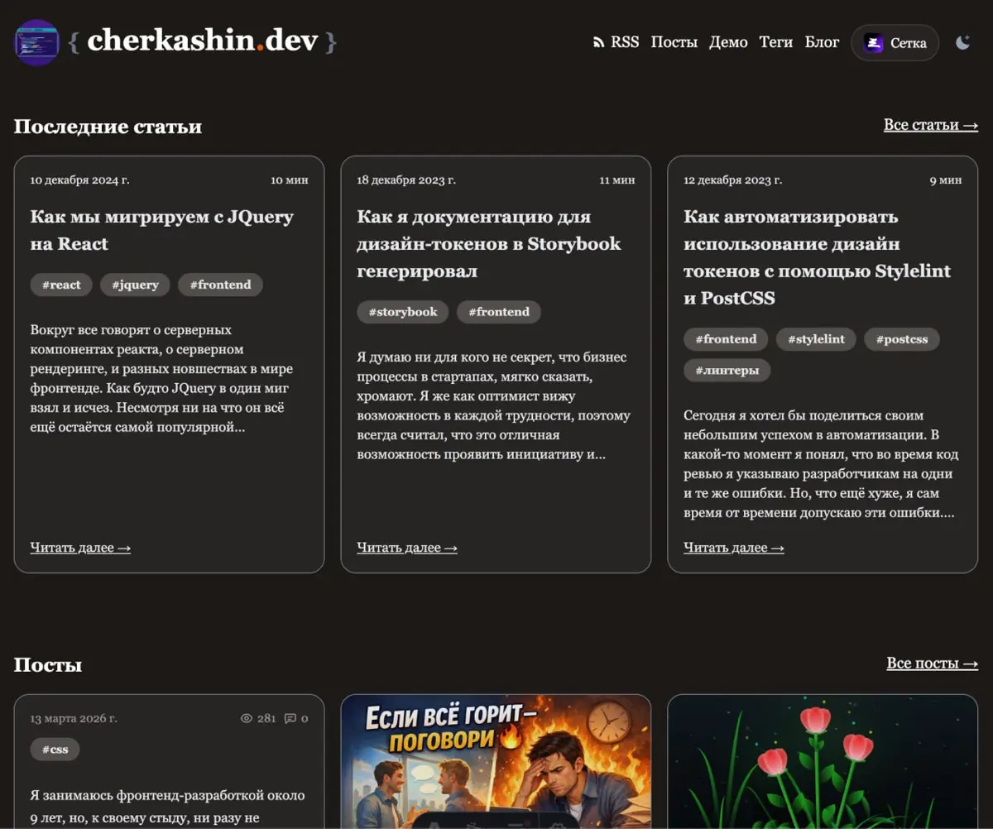The height and width of the screenshot is (829, 993).
Task: Go to the Демо page
Action: tap(728, 42)
